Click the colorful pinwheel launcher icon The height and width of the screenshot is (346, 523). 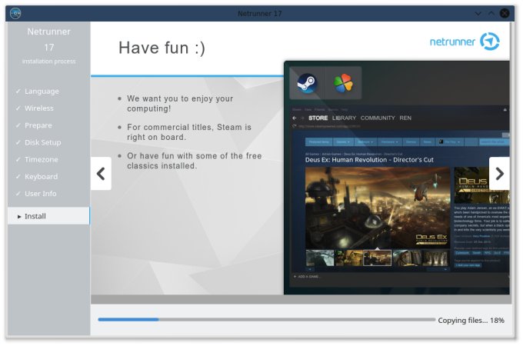[342, 82]
